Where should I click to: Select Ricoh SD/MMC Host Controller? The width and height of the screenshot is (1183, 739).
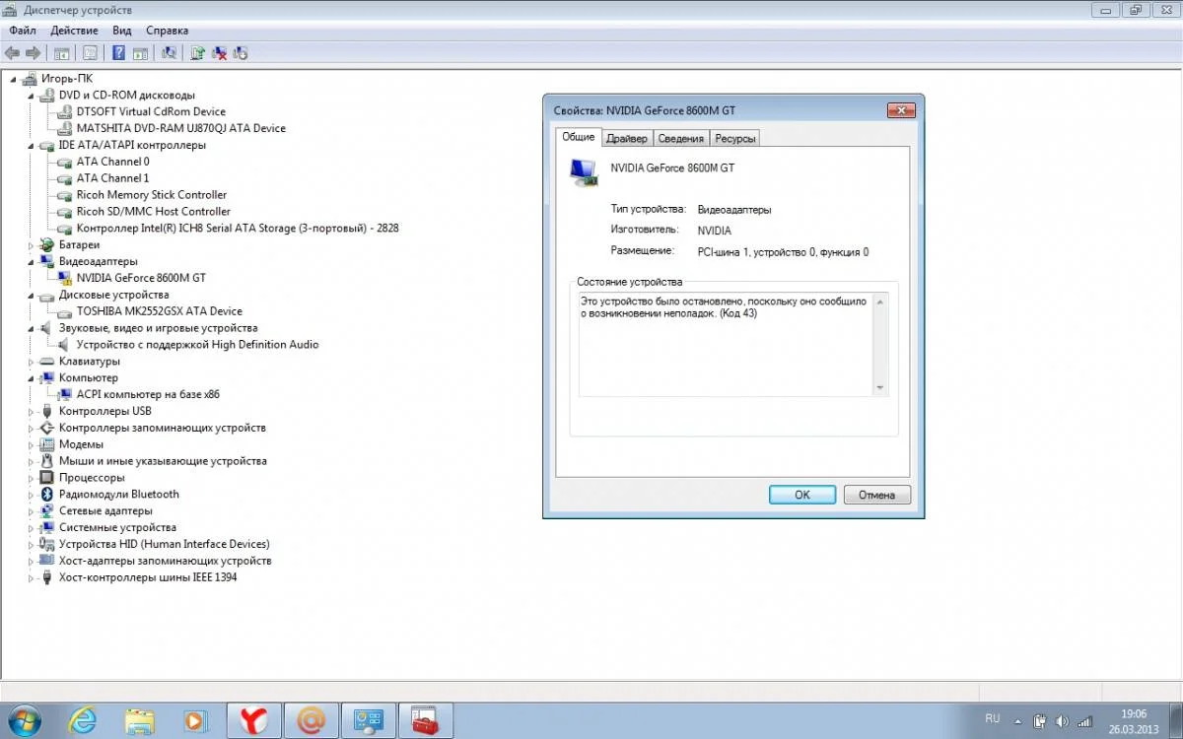coord(153,212)
